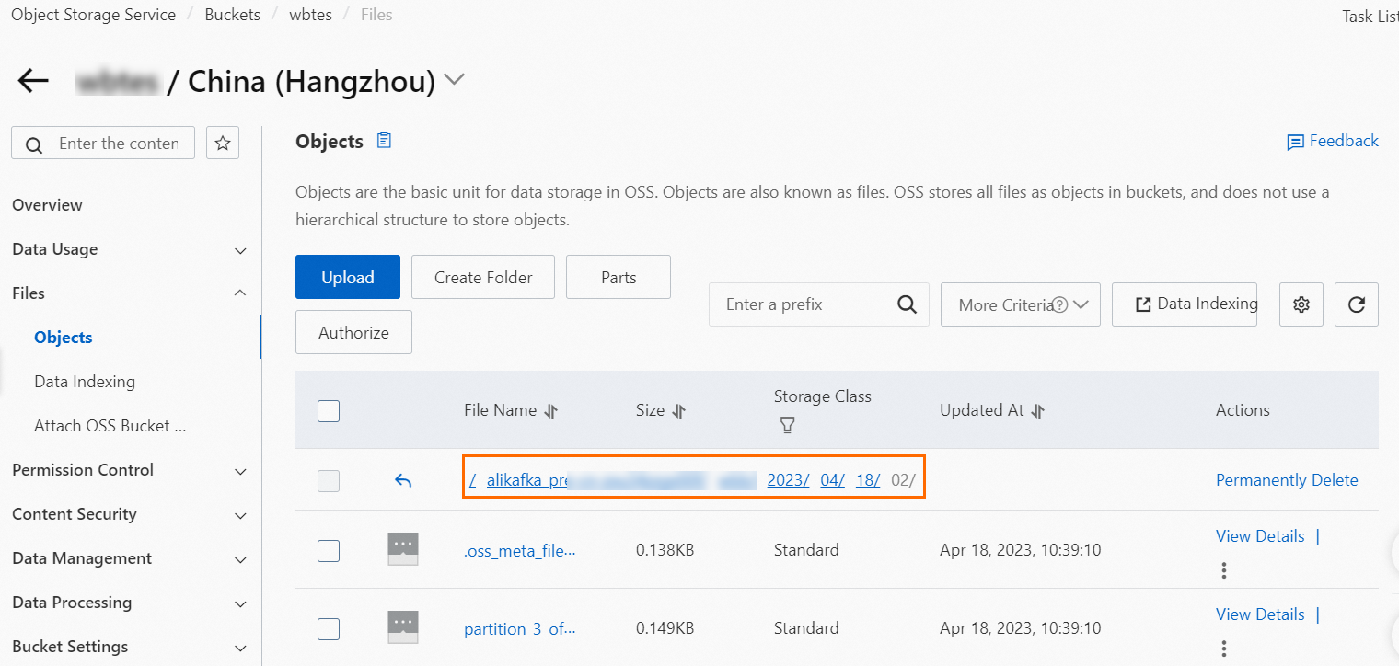This screenshot has width=1399, height=666.
Task: Click Permanently Delete link
Action: click(x=1287, y=480)
